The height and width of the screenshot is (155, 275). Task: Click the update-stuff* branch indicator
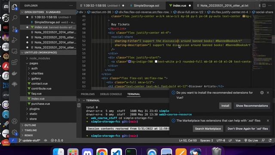coord(29,140)
